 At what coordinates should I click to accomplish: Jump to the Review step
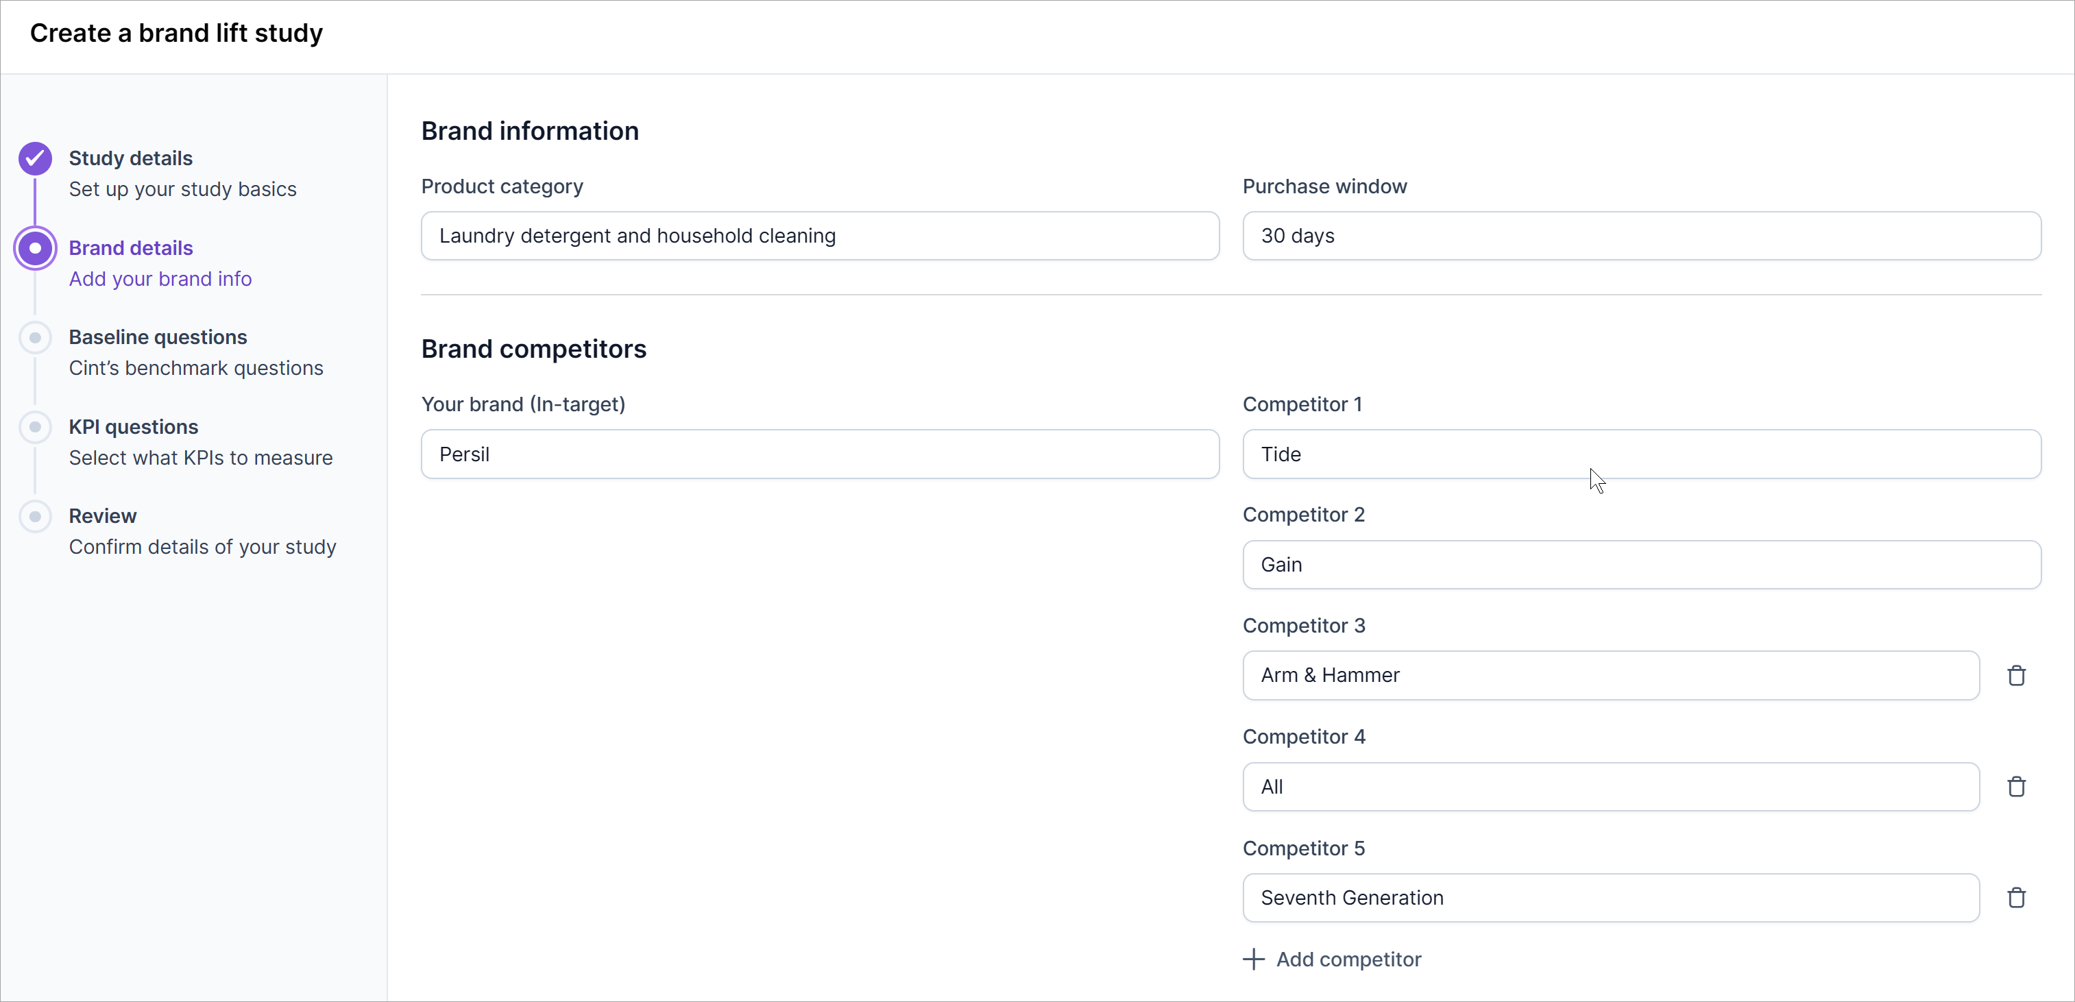[103, 516]
